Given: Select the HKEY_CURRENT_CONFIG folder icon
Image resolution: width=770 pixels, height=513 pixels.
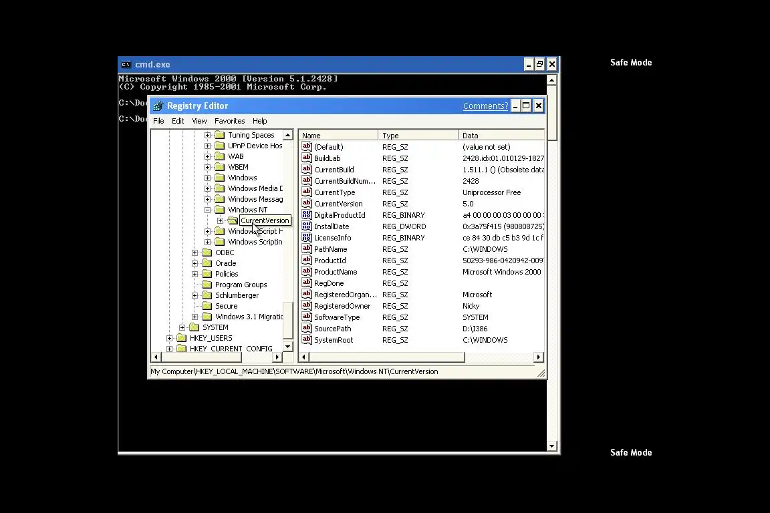Looking at the screenshot, I should 181,349.
